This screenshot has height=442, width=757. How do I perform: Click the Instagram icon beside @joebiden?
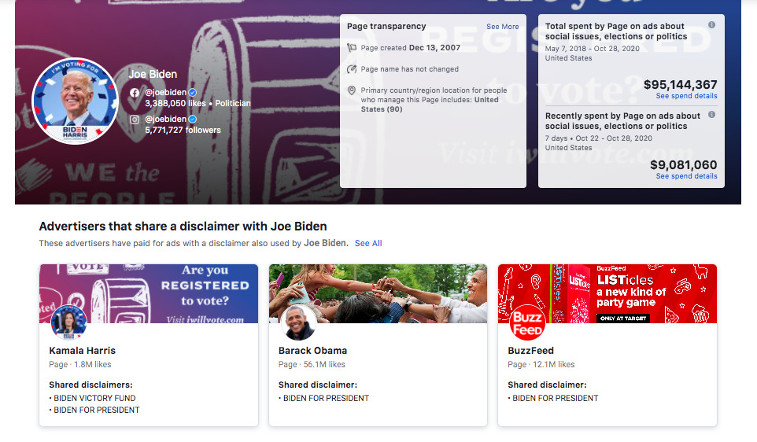click(x=135, y=119)
